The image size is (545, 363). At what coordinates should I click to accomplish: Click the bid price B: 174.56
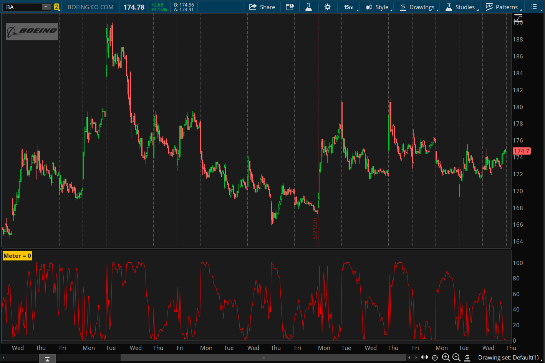point(184,5)
